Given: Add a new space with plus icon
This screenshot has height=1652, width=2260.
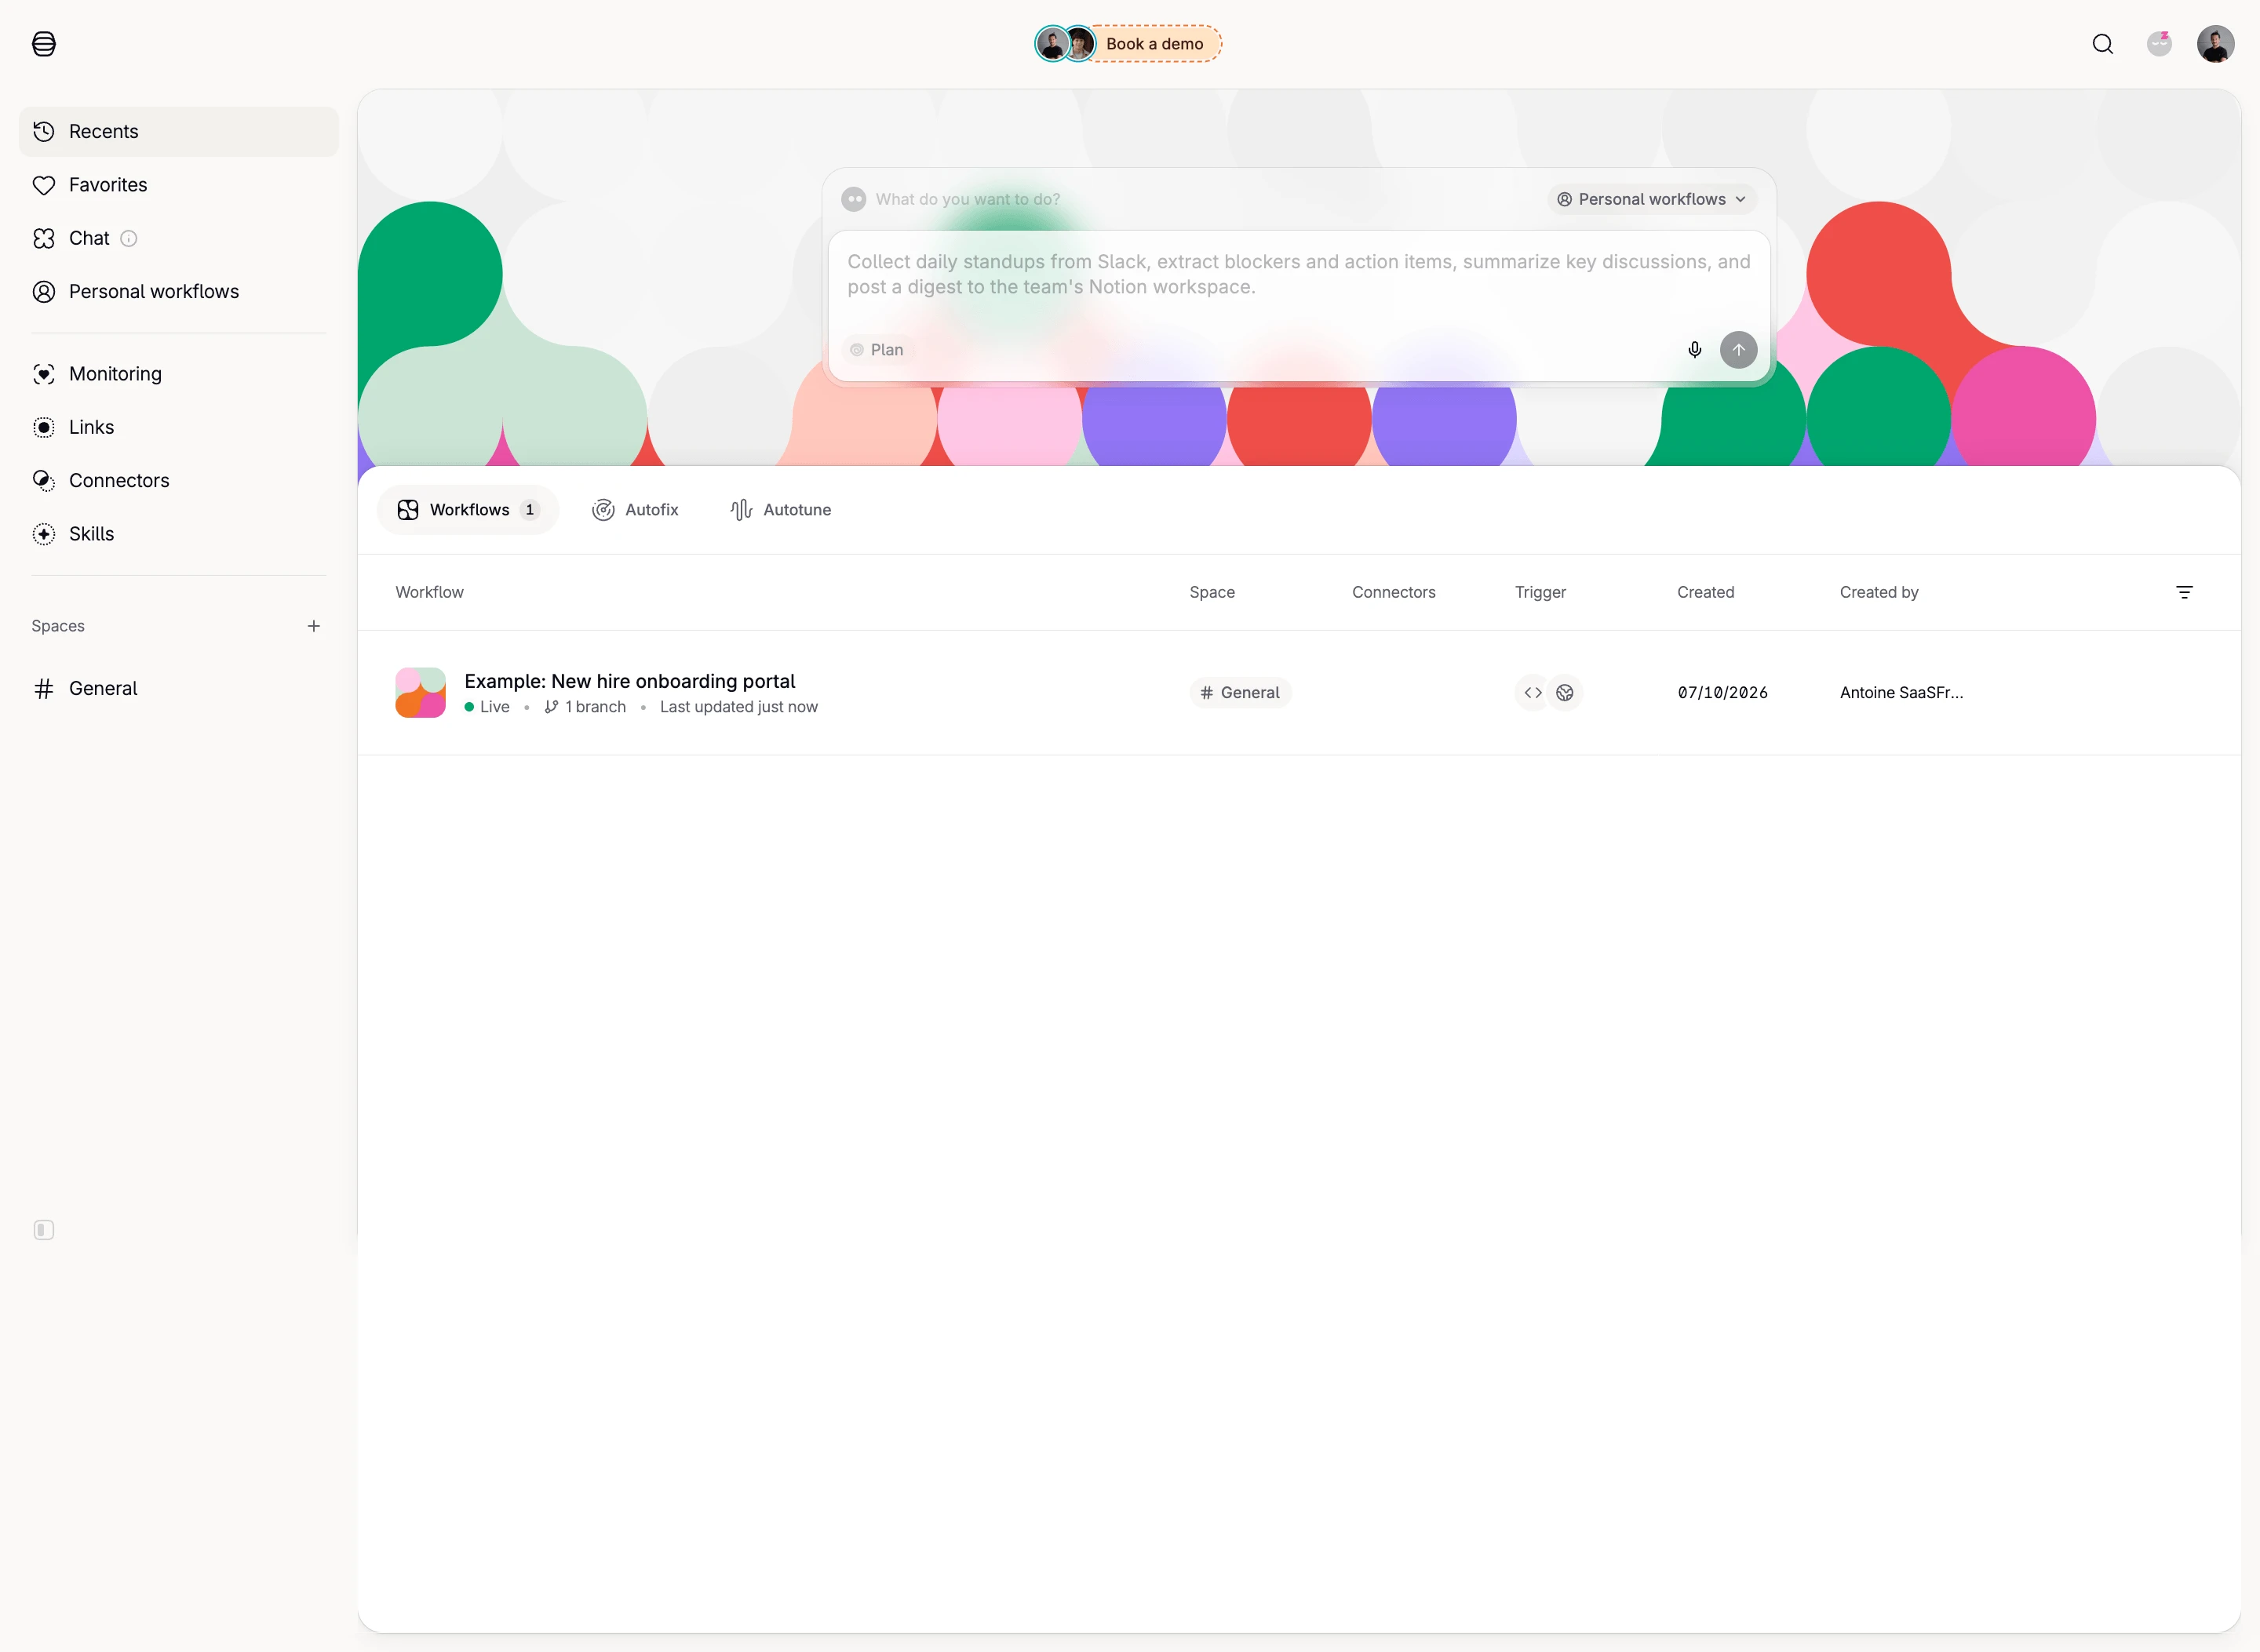Looking at the screenshot, I should tap(313, 626).
